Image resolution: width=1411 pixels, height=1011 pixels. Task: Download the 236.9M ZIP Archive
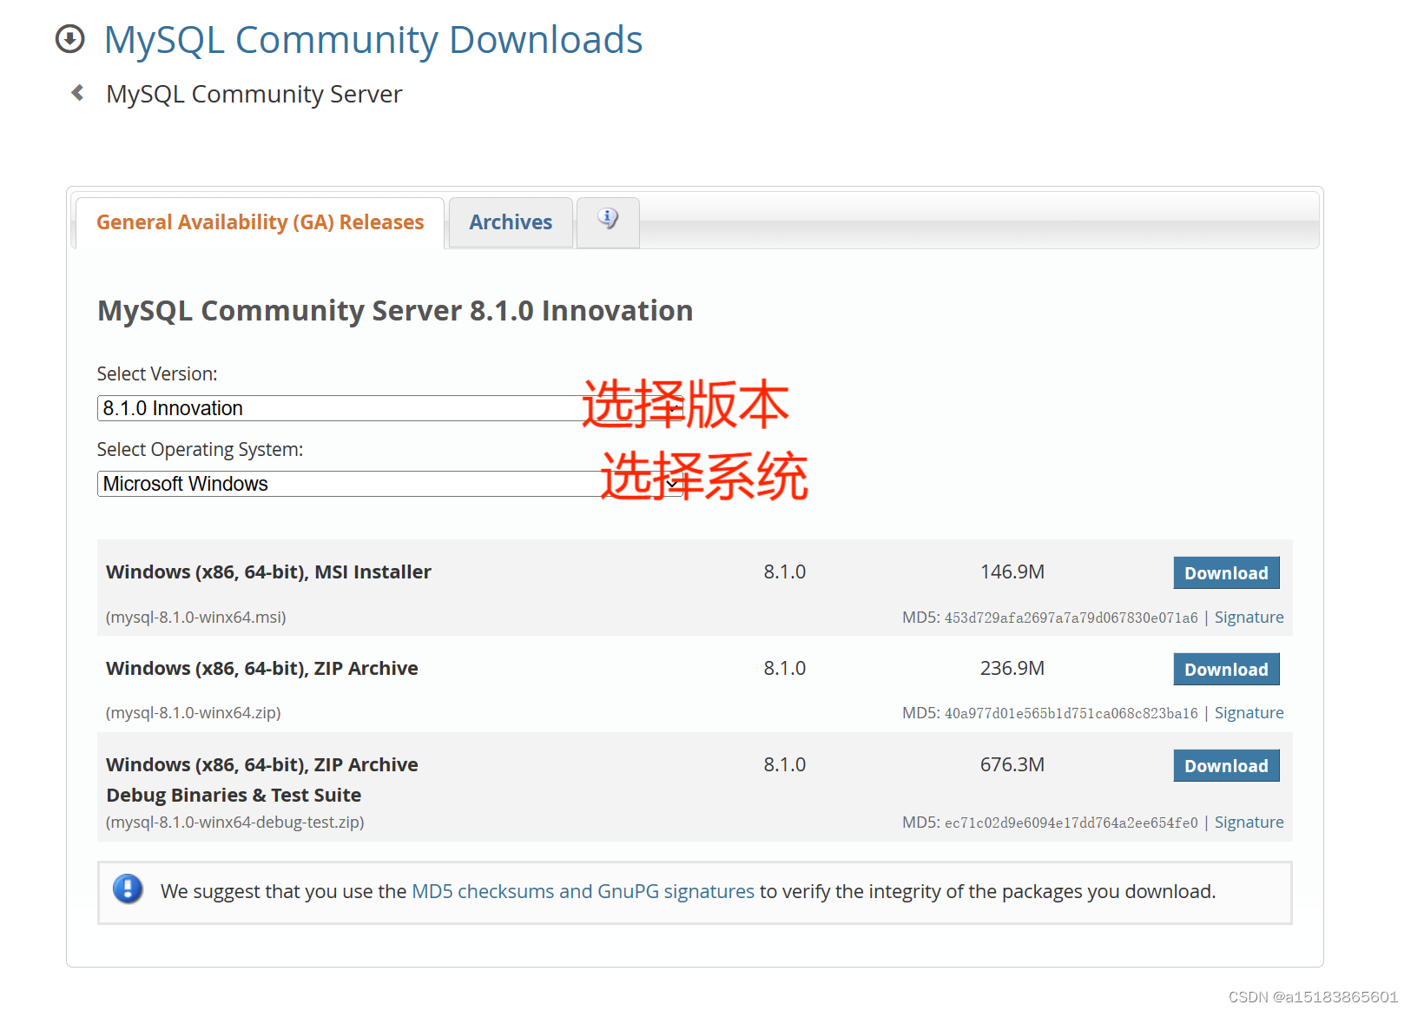tap(1226, 670)
